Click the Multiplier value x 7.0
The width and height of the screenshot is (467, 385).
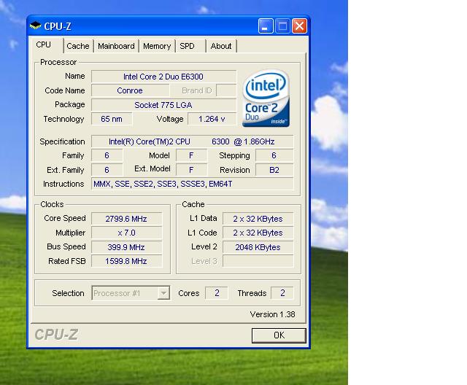click(126, 233)
